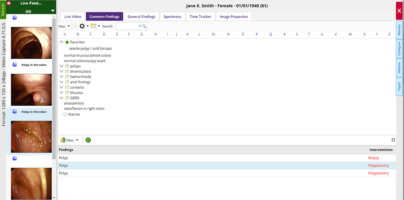Image resolution: width=404 pixels, height=200 pixels.
Task: Collapse the Favorites tree node
Action: [x=62, y=42]
